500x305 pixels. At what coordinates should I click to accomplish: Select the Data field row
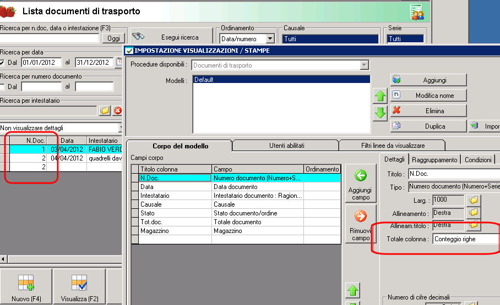click(x=236, y=187)
